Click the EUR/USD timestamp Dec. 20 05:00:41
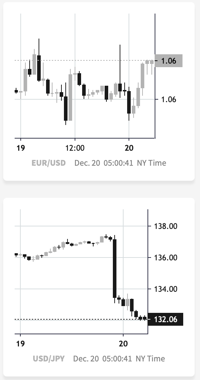Viewport: 200px width, 380px height. [104, 163]
